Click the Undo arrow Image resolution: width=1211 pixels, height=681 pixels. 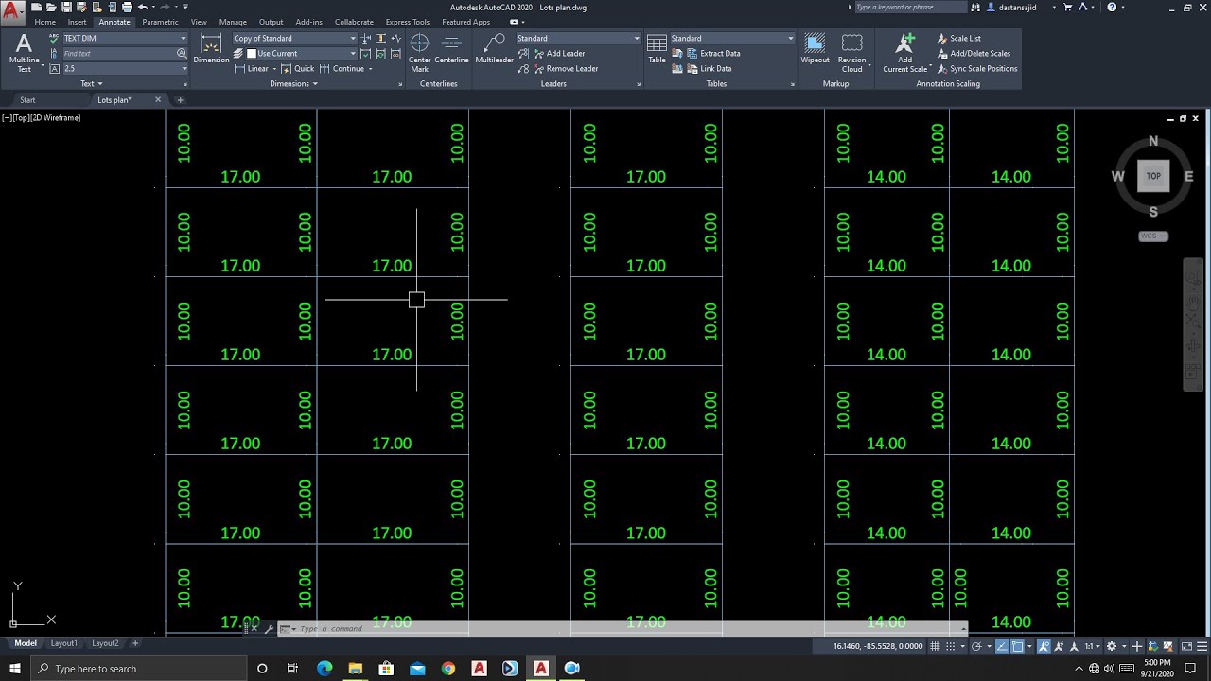tap(143, 7)
